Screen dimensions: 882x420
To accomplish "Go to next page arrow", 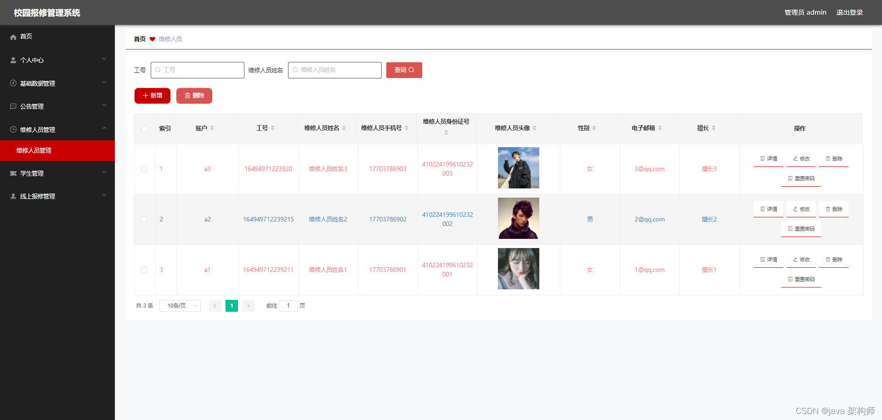I will [x=248, y=306].
